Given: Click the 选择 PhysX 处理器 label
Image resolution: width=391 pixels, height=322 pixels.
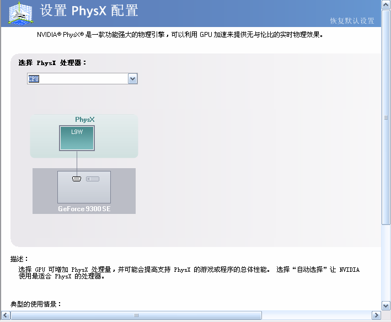Looking at the screenshot, I should coord(52,63).
